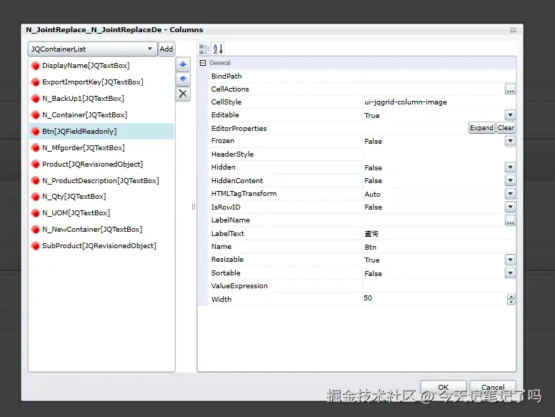Screen dimensions: 555x417
Task: Click the HTMLTagTransform property label
Action: (244, 193)
